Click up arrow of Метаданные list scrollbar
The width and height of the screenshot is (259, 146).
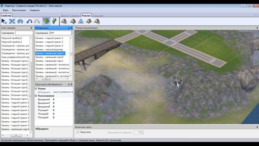71,38
